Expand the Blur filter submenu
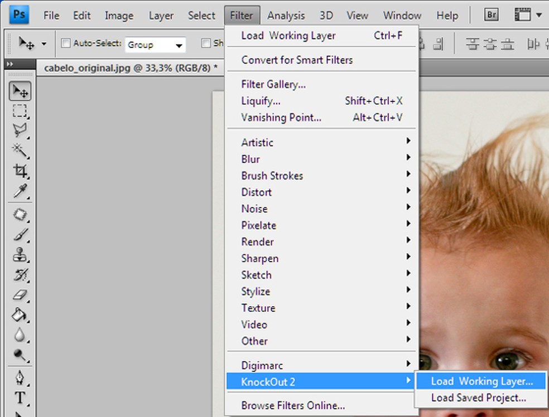The image size is (549, 417). click(321, 159)
